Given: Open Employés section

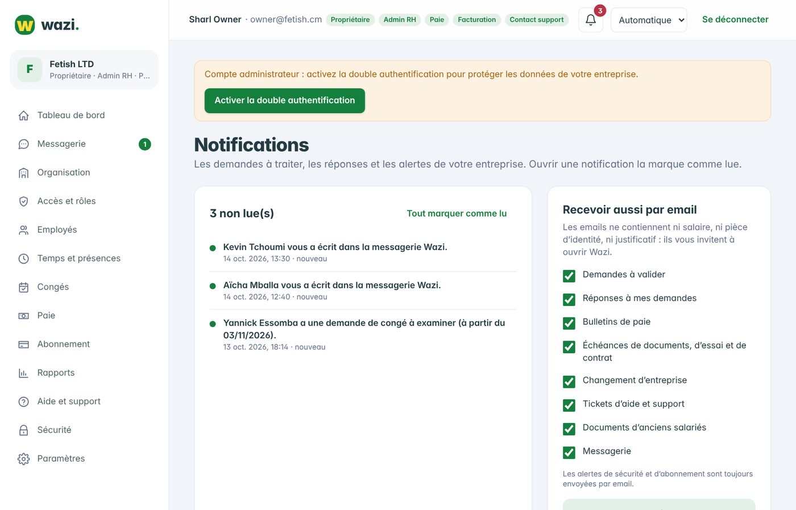Looking at the screenshot, I should 84,230.
